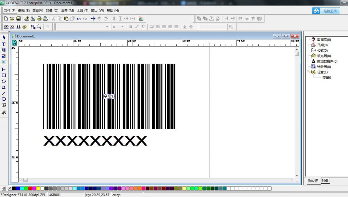
Task: Select the Rectangle drawing tool
Action: (4, 75)
